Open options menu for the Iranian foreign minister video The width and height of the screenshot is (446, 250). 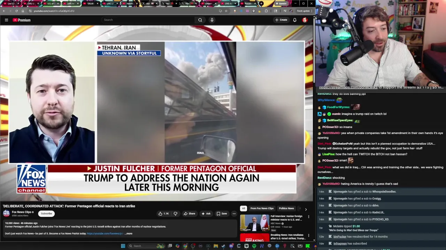(308, 217)
